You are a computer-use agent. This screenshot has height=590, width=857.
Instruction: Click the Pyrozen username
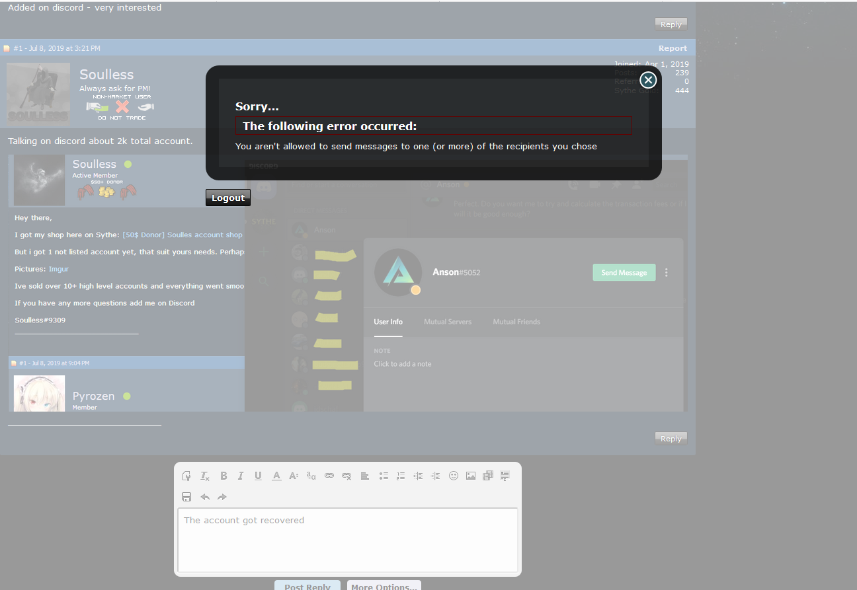(x=93, y=396)
